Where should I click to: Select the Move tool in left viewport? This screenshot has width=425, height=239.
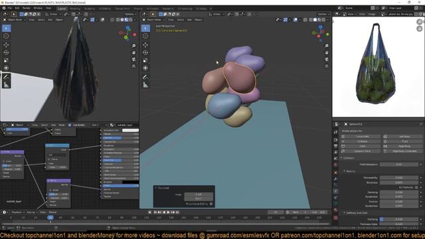(6, 45)
